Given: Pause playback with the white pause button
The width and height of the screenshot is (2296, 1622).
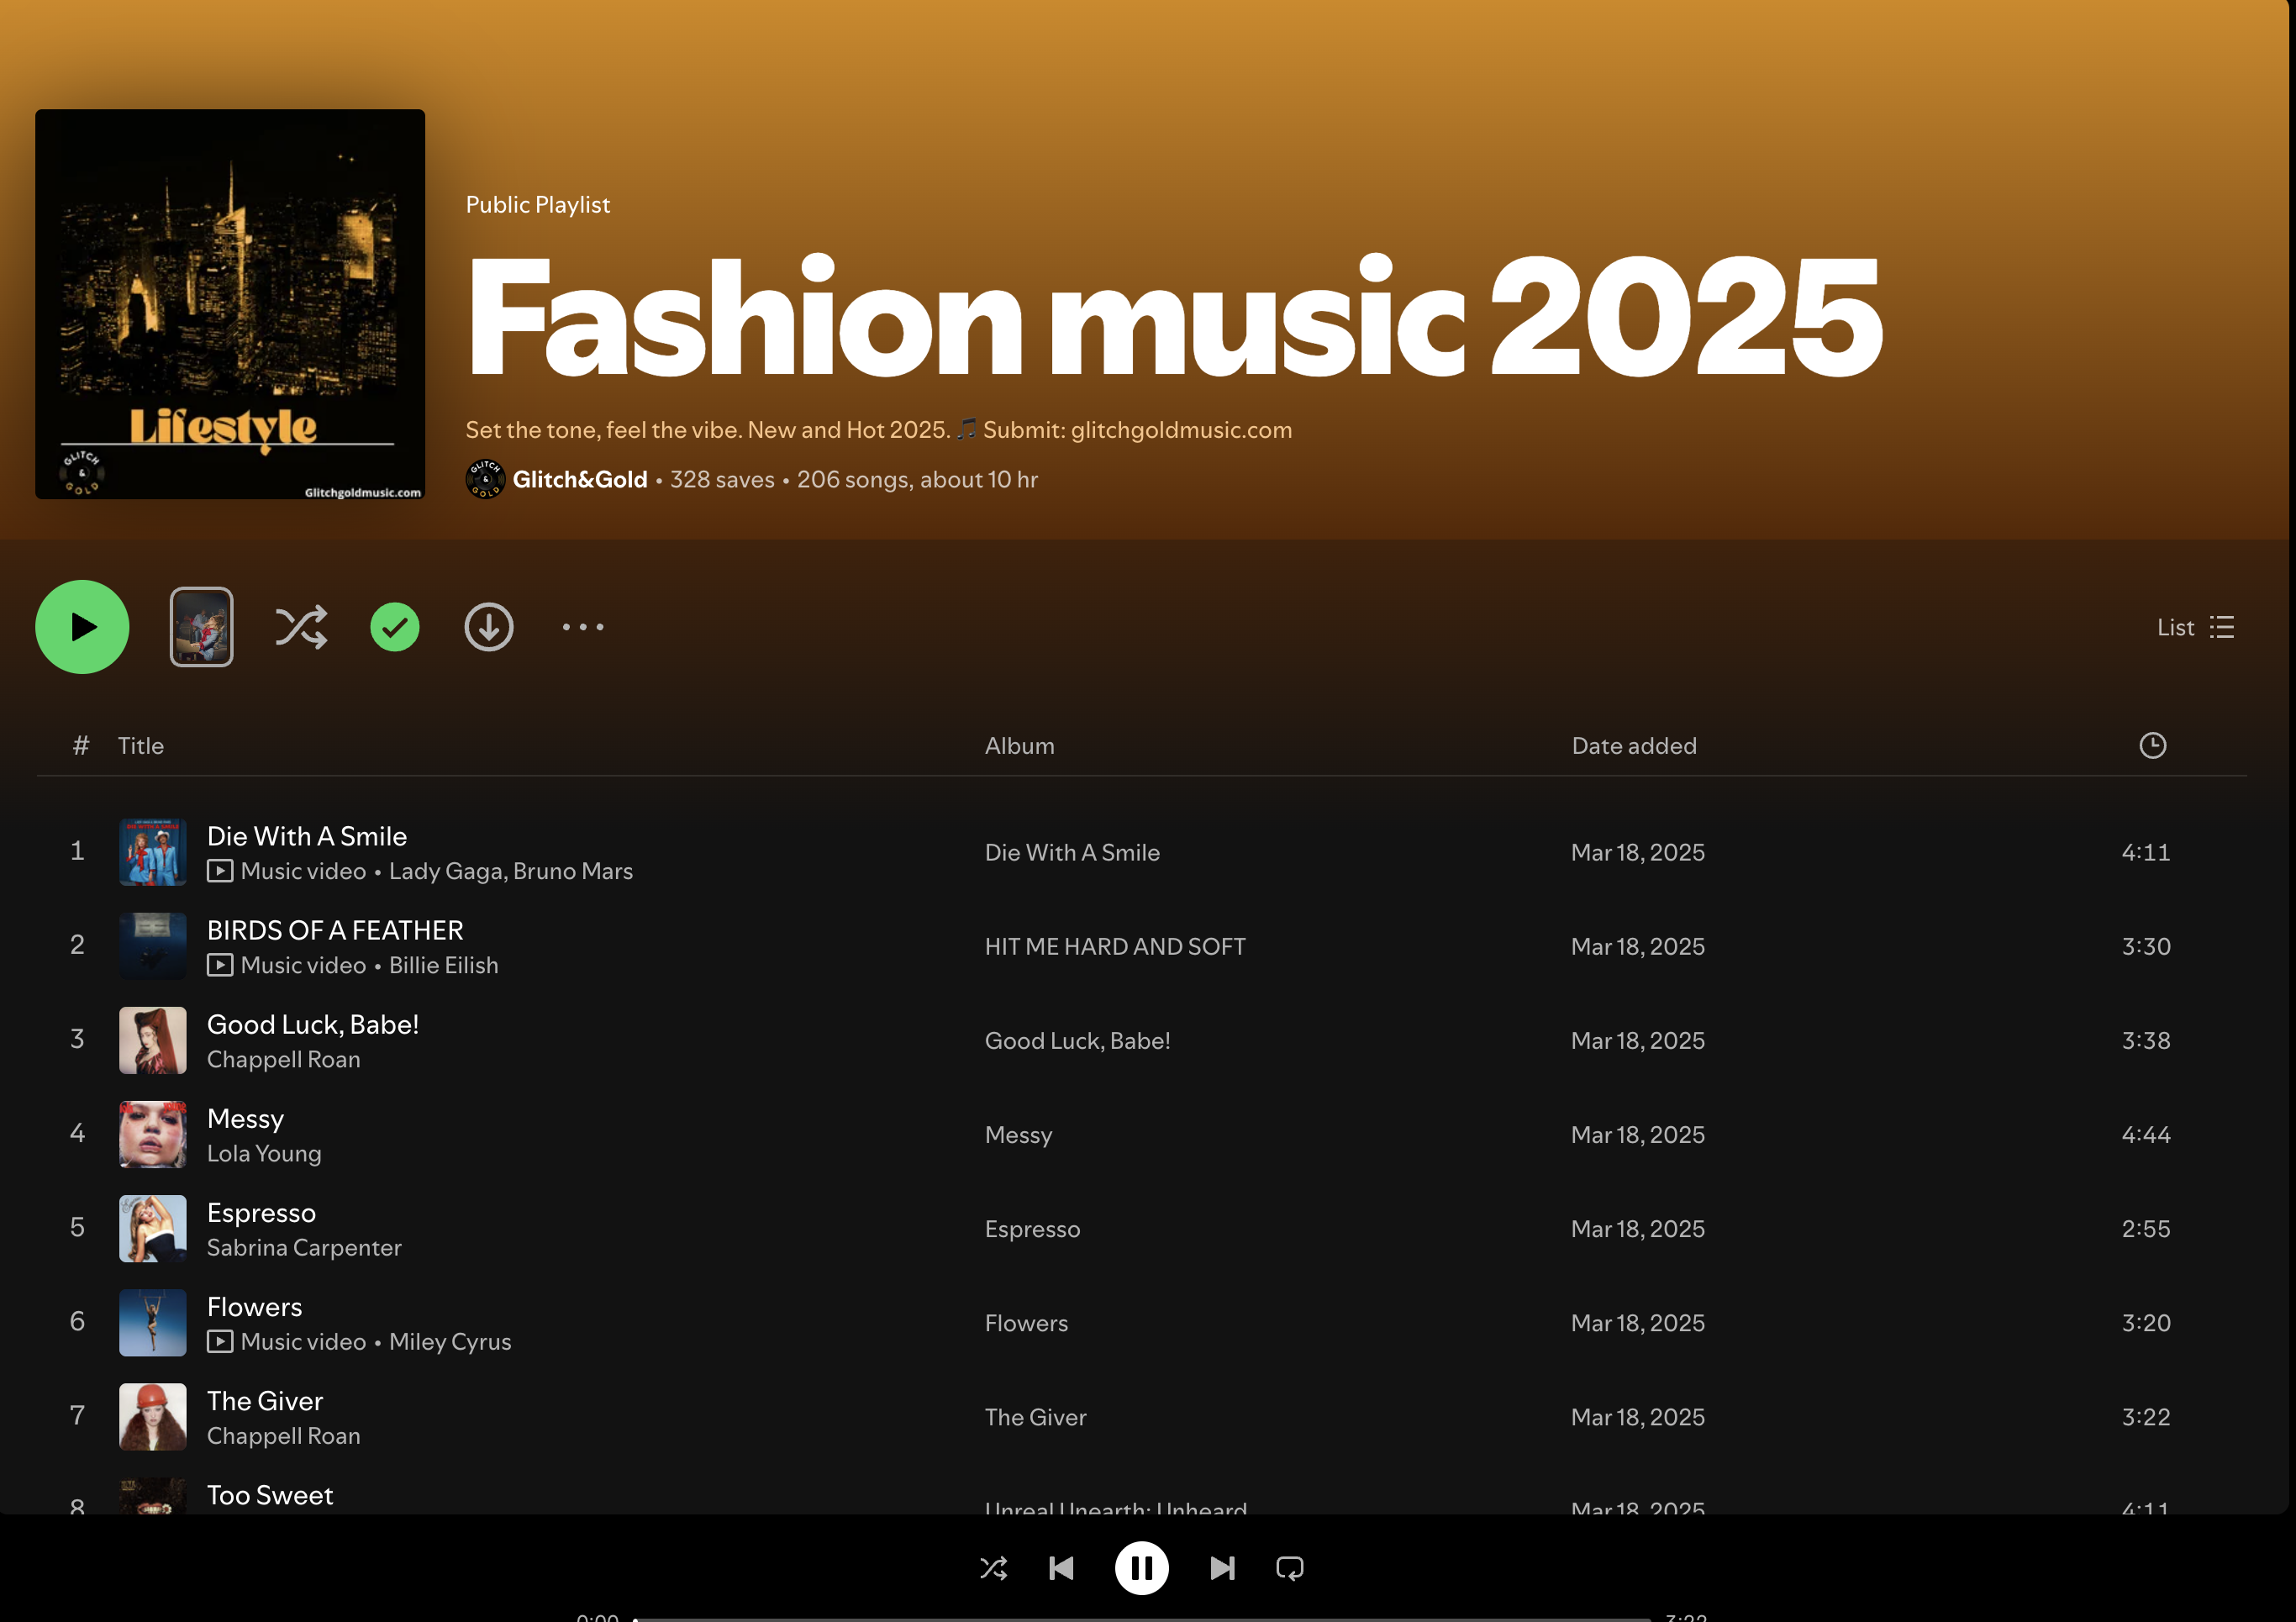Looking at the screenshot, I should tap(1141, 1568).
